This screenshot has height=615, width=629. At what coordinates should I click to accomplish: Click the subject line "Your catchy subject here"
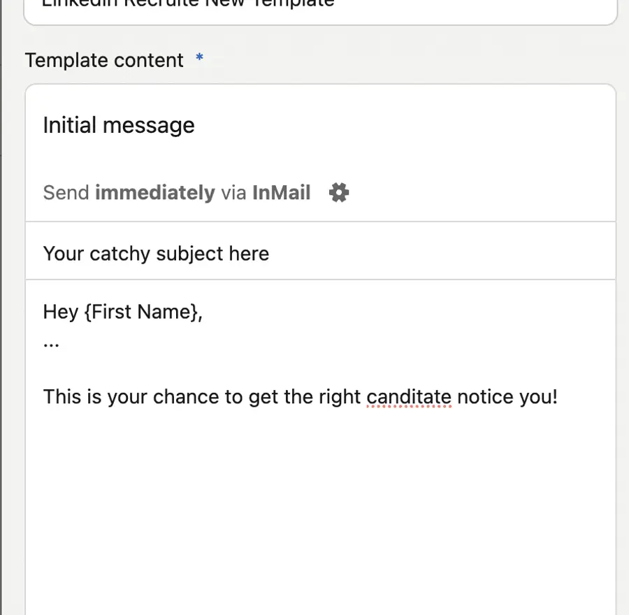[155, 253]
